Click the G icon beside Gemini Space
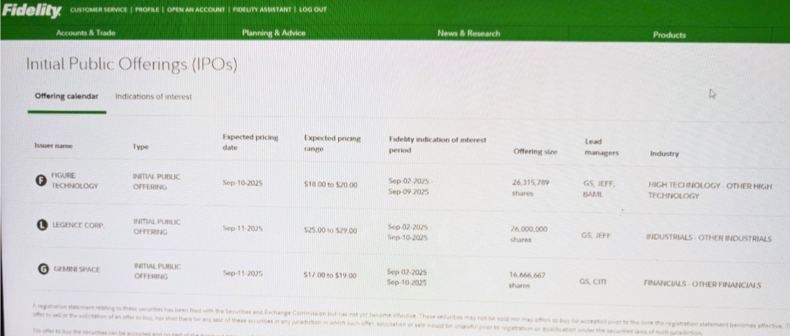 click(x=44, y=269)
